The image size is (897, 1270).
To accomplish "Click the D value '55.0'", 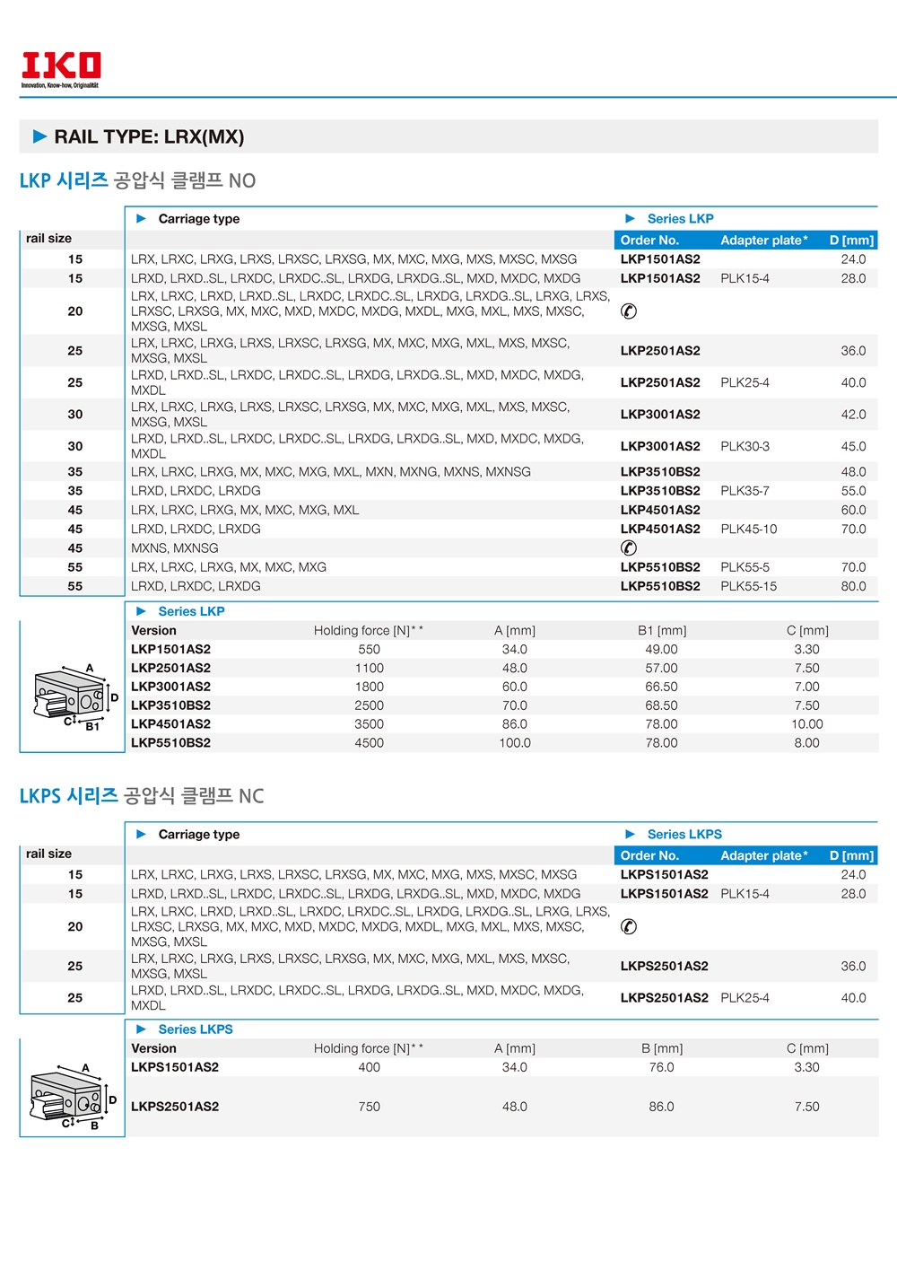I will [853, 491].
